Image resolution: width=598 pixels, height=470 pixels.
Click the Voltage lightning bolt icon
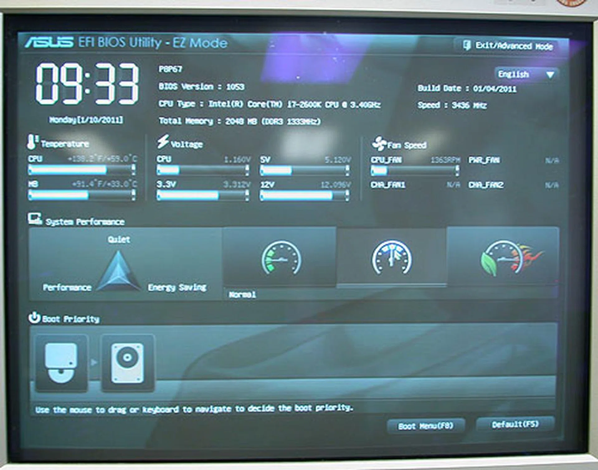point(163,142)
